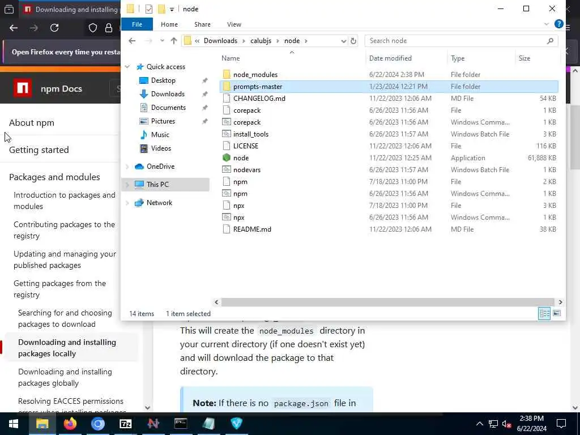
Task: Open the File ribbon tab
Action: (x=137, y=24)
